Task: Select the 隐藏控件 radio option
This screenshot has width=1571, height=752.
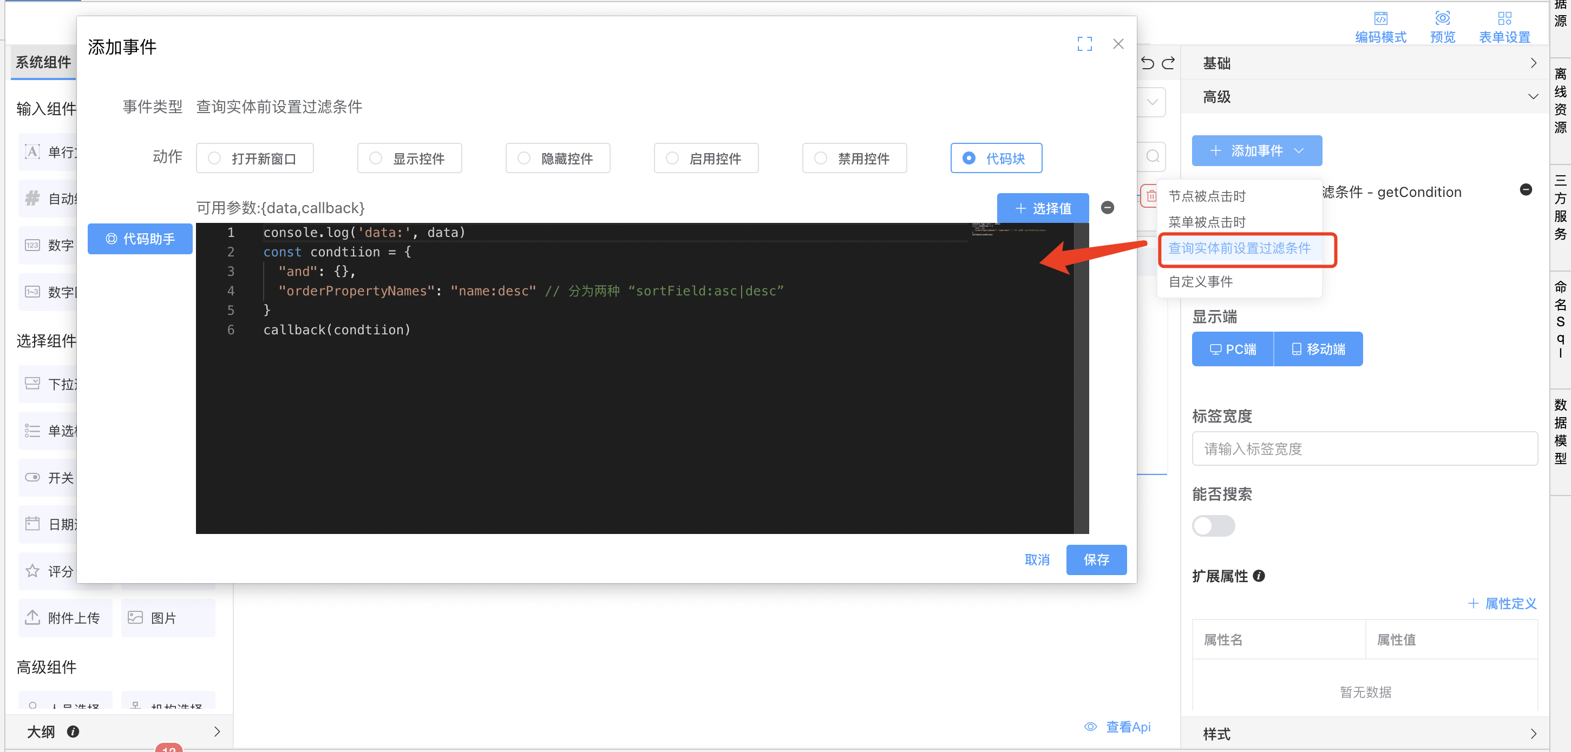Action: click(558, 159)
